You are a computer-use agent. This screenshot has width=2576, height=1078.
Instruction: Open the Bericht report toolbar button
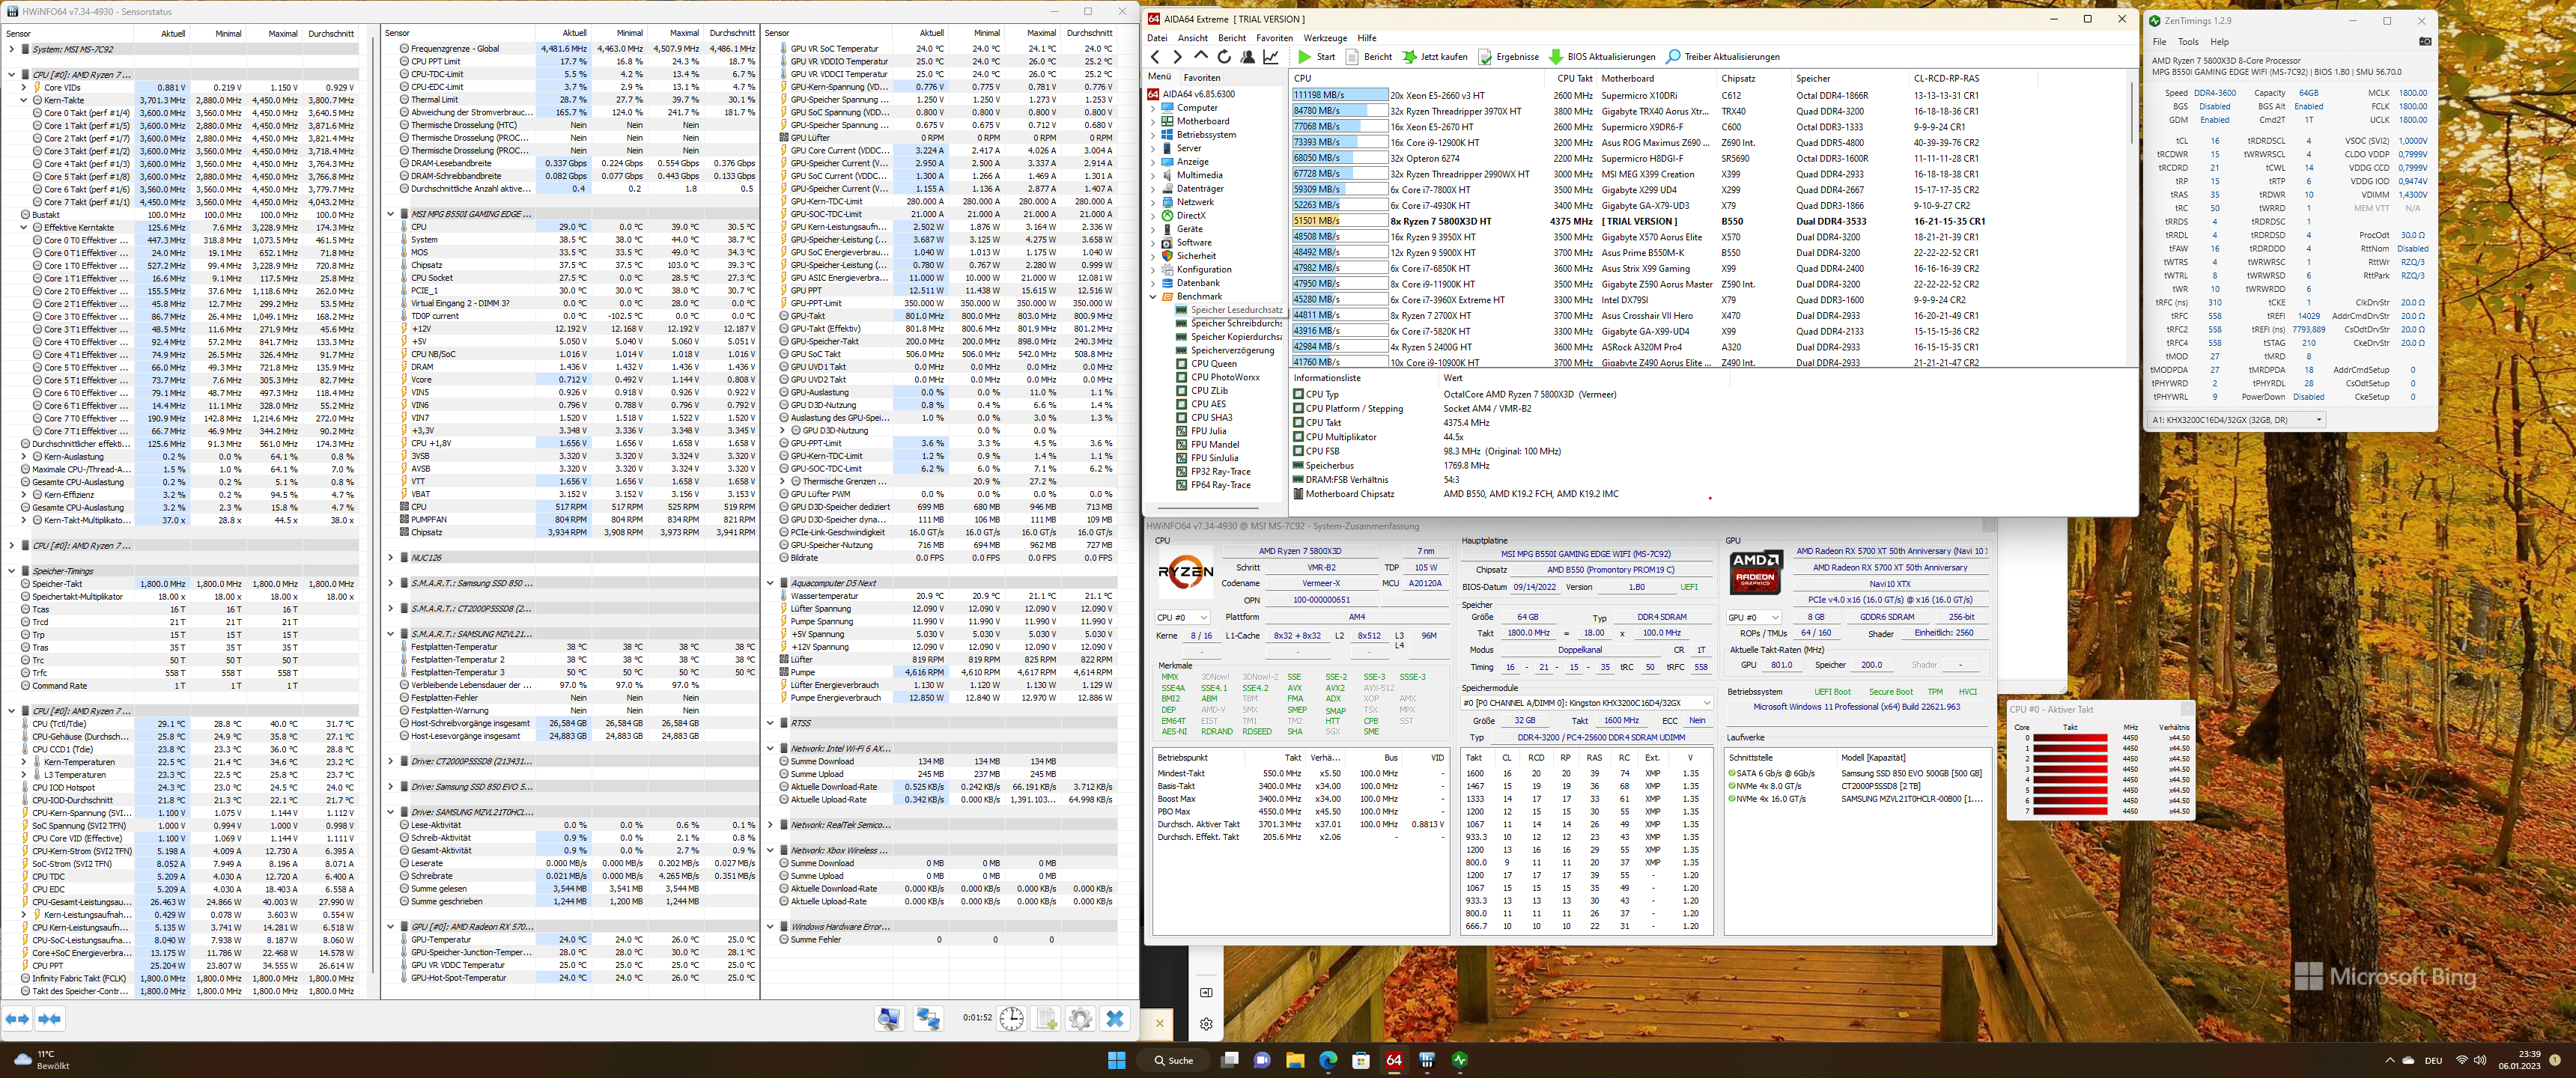1369,57
